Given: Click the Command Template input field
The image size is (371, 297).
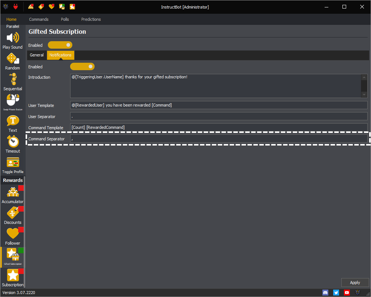Looking at the screenshot, I should tap(219, 127).
